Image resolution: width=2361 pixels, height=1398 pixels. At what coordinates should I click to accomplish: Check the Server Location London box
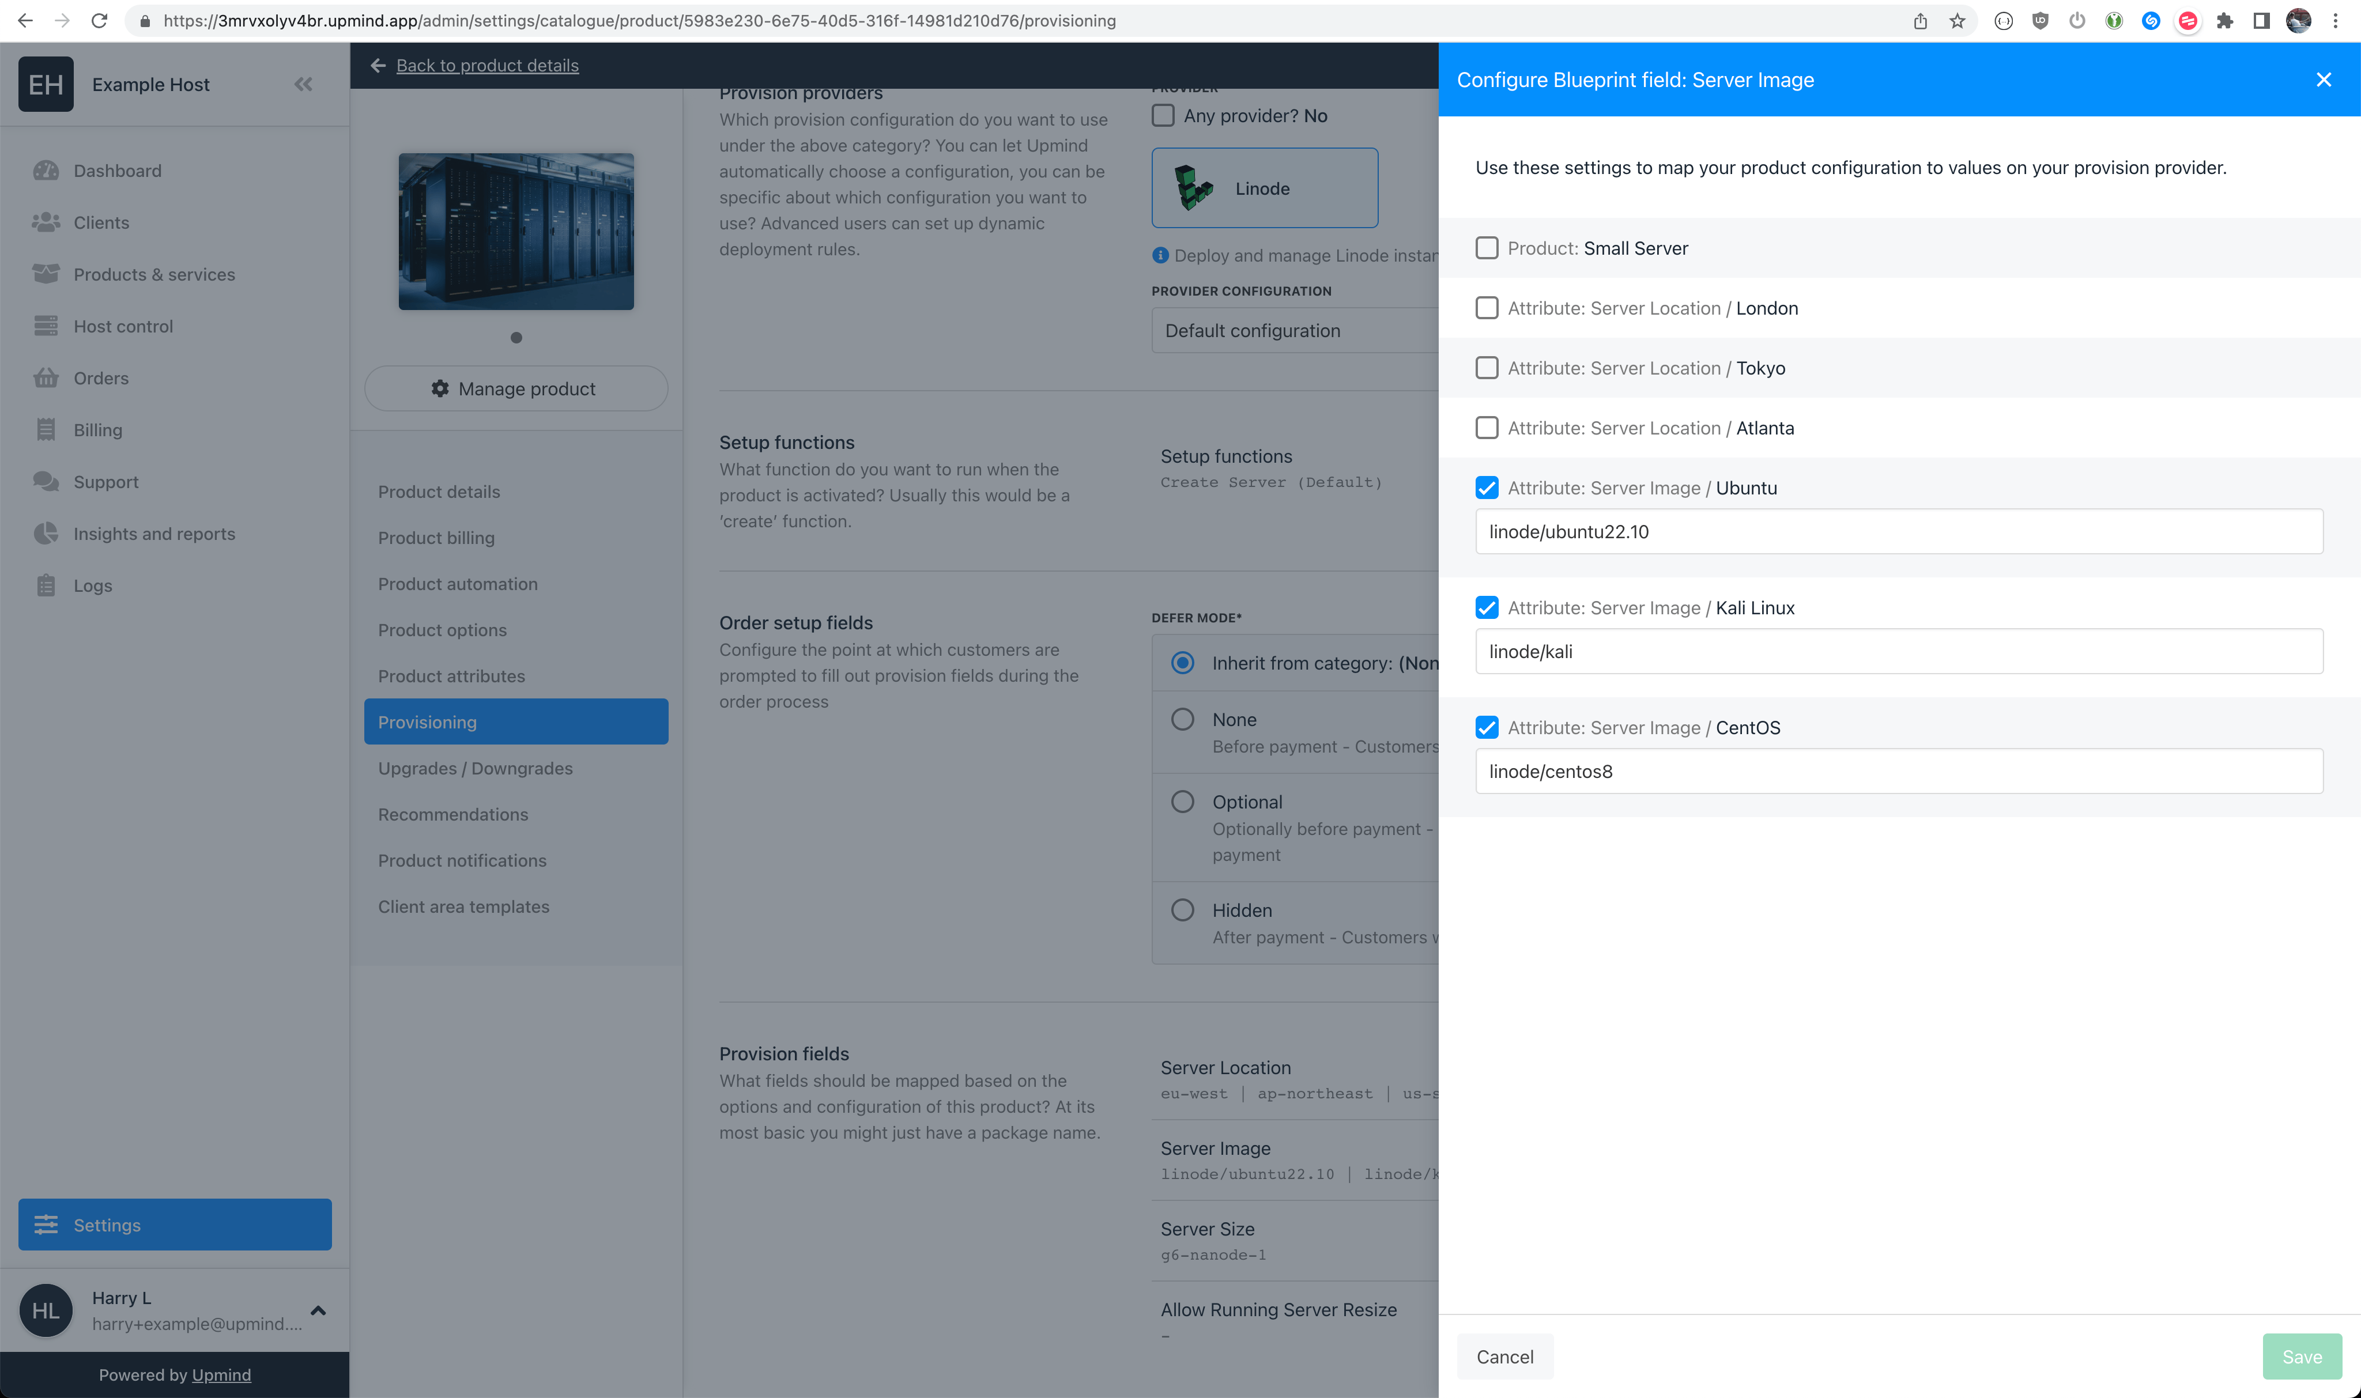coord(1487,308)
